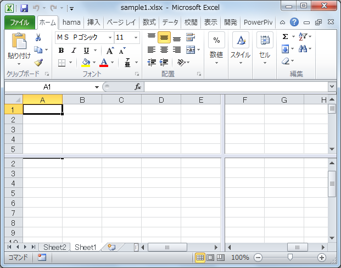This screenshot has height=268, width=341.
Task: Open the fill color dropdown arrow
Action: click(x=94, y=63)
